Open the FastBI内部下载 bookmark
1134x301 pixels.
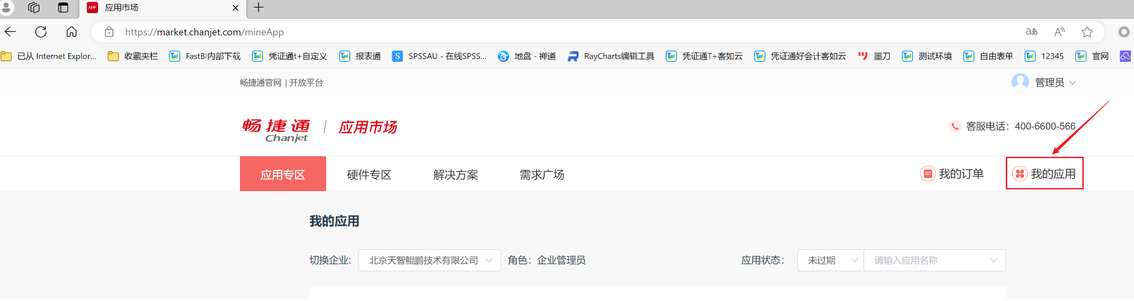205,56
